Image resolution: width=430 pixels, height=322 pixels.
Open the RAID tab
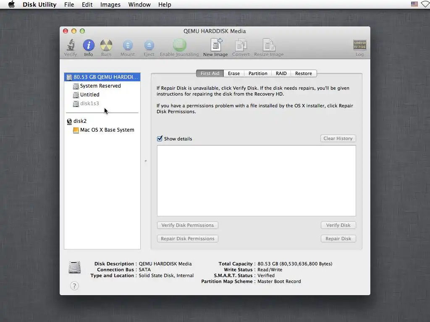(x=281, y=73)
